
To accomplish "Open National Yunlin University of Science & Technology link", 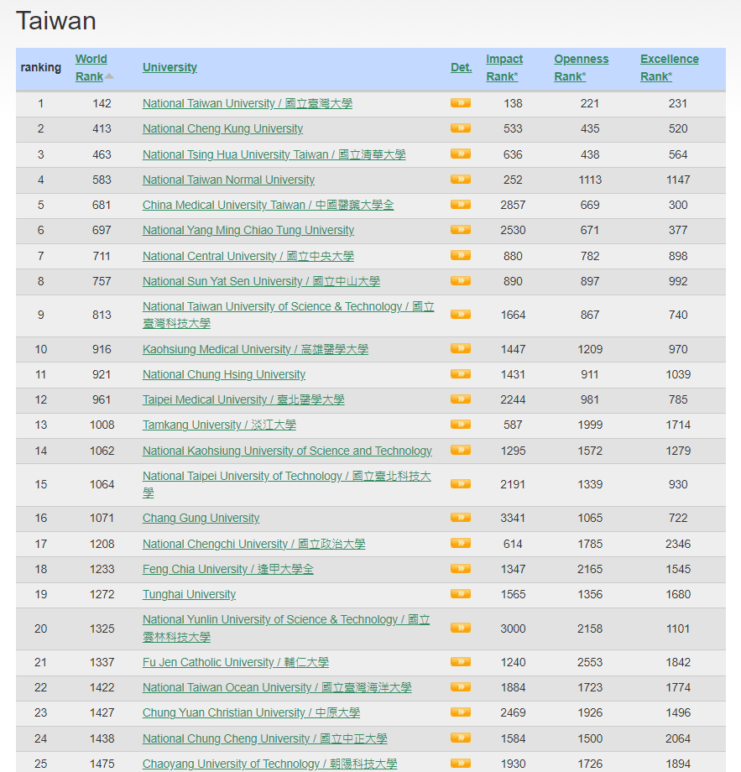I will pyautogui.click(x=286, y=629).
